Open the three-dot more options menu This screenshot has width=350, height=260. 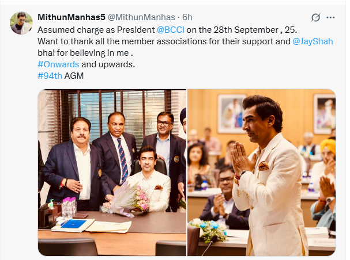[330, 17]
